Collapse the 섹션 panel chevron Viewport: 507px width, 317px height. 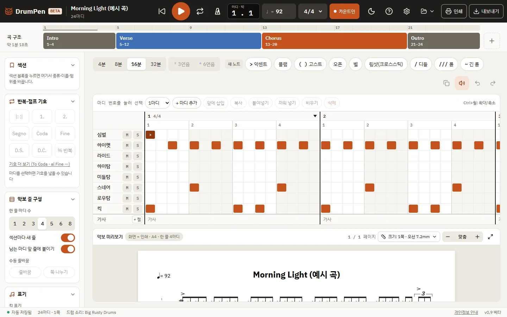tap(73, 65)
